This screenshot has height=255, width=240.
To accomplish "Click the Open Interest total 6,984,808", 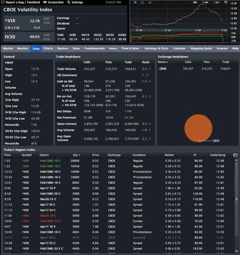I will point(131,124).
